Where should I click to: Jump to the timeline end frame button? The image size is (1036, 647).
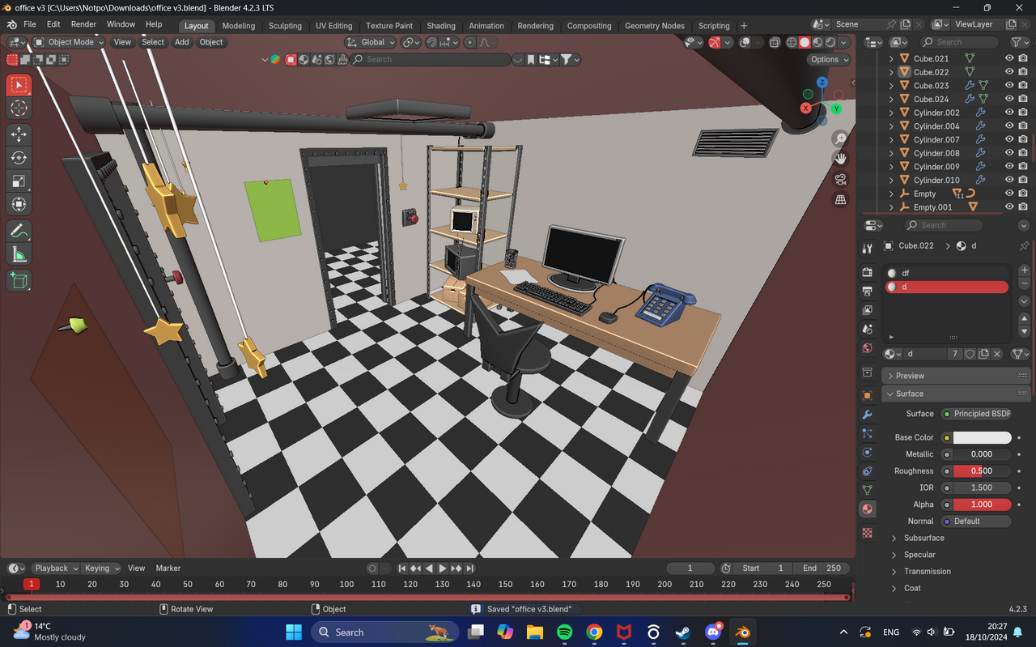click(x=469, y=568)
